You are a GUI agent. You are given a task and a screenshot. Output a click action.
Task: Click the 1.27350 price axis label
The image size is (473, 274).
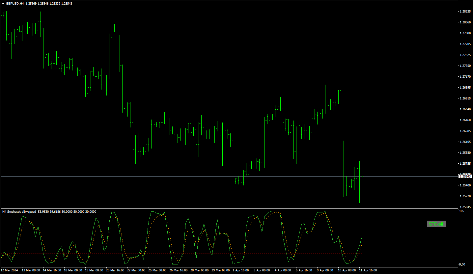click(465, 66)
